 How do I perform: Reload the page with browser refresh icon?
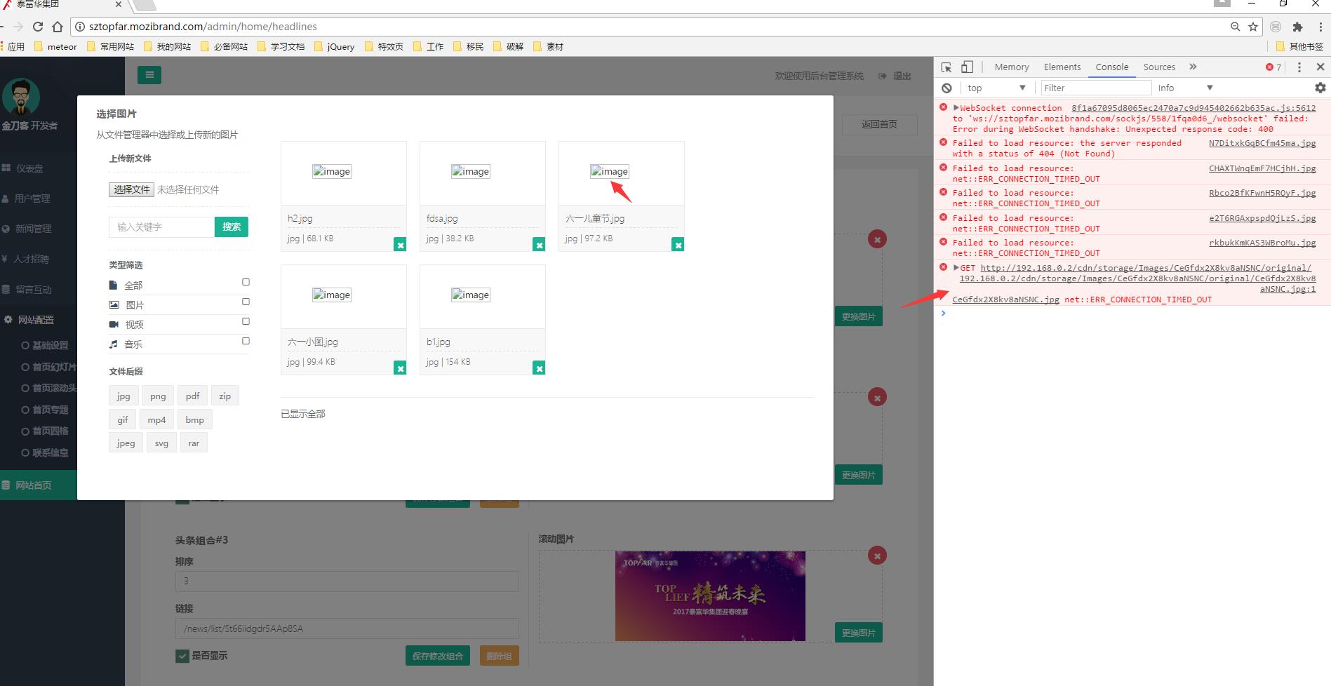tap(38, 27)
